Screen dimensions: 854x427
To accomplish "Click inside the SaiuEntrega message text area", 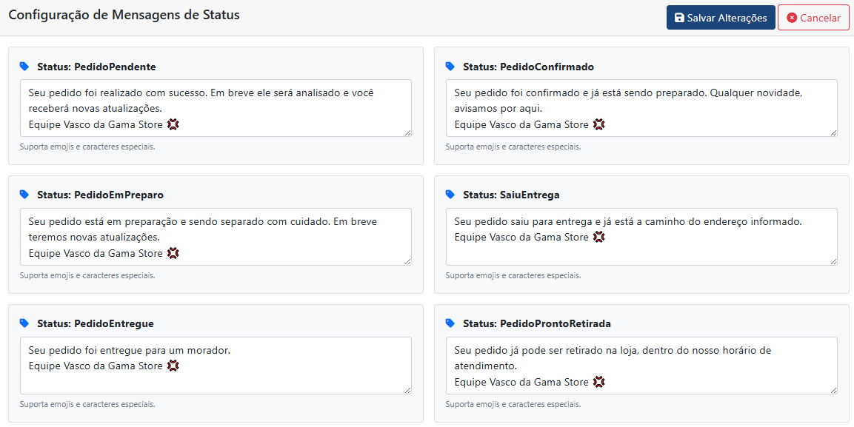I will tap(641, 236).
